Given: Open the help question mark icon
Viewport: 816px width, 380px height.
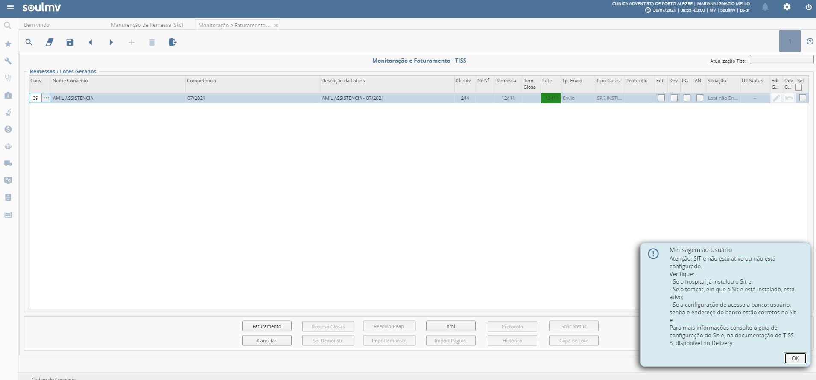Looking at the screenshot, I should click(810, 41).
